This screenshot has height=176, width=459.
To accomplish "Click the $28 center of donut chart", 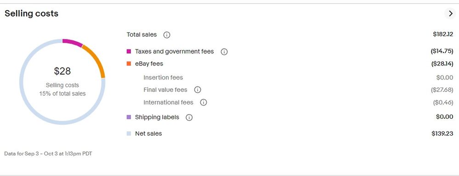I will click(x=62, y=71).
